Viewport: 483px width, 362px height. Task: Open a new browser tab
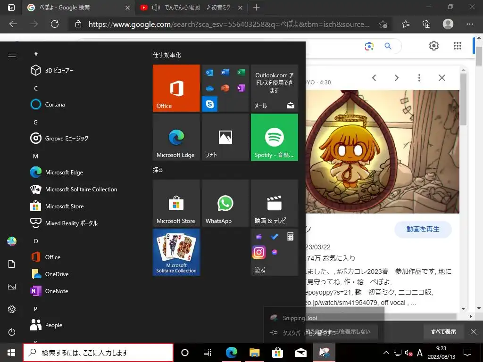(256, 8)
